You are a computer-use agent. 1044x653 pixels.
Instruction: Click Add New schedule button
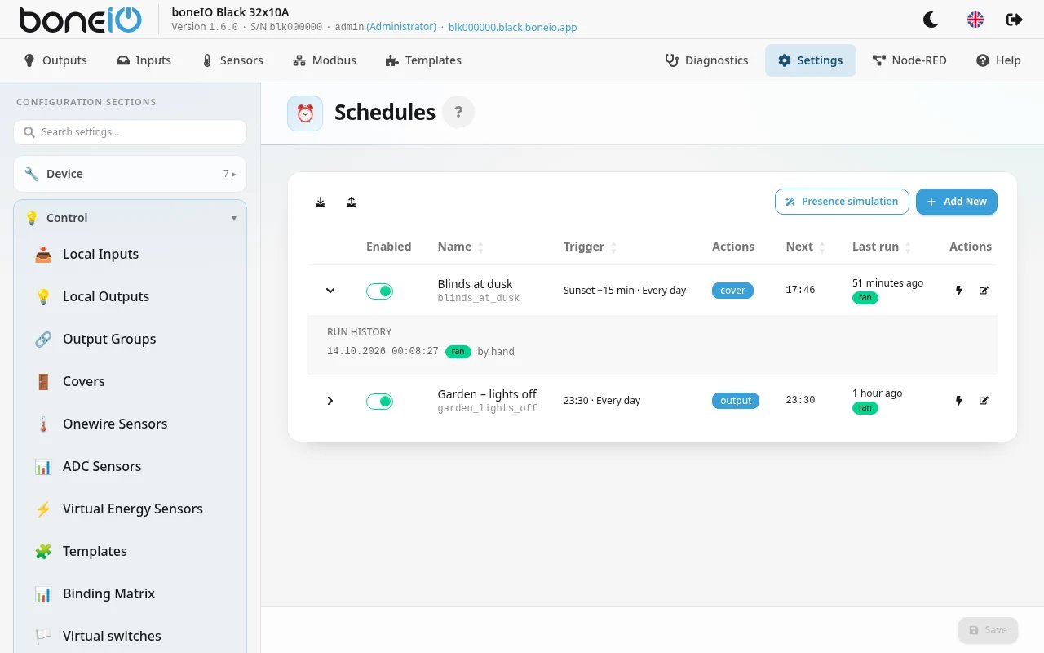coord(957,202)
